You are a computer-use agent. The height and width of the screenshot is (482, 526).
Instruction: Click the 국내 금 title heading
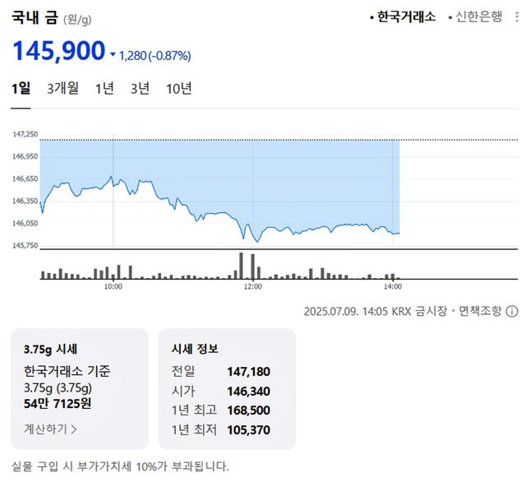pos(35,16)
